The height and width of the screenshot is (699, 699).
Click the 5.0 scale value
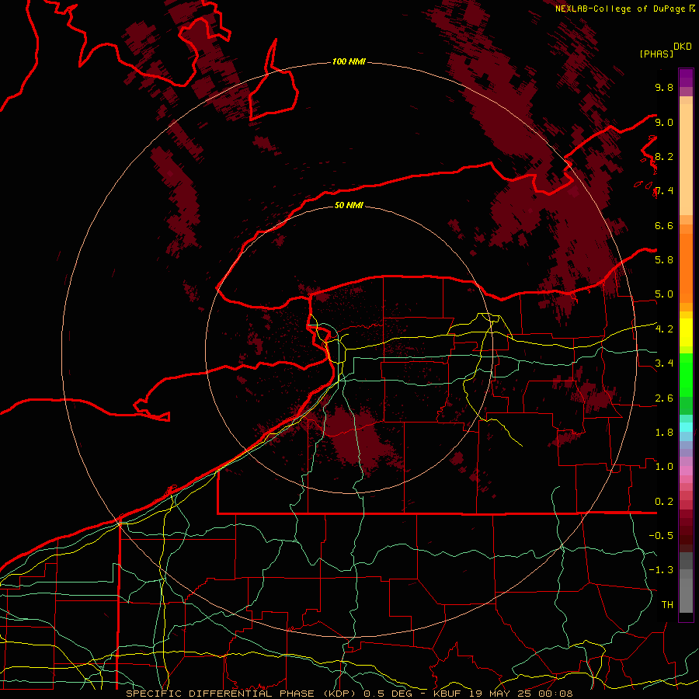[664, 294]
